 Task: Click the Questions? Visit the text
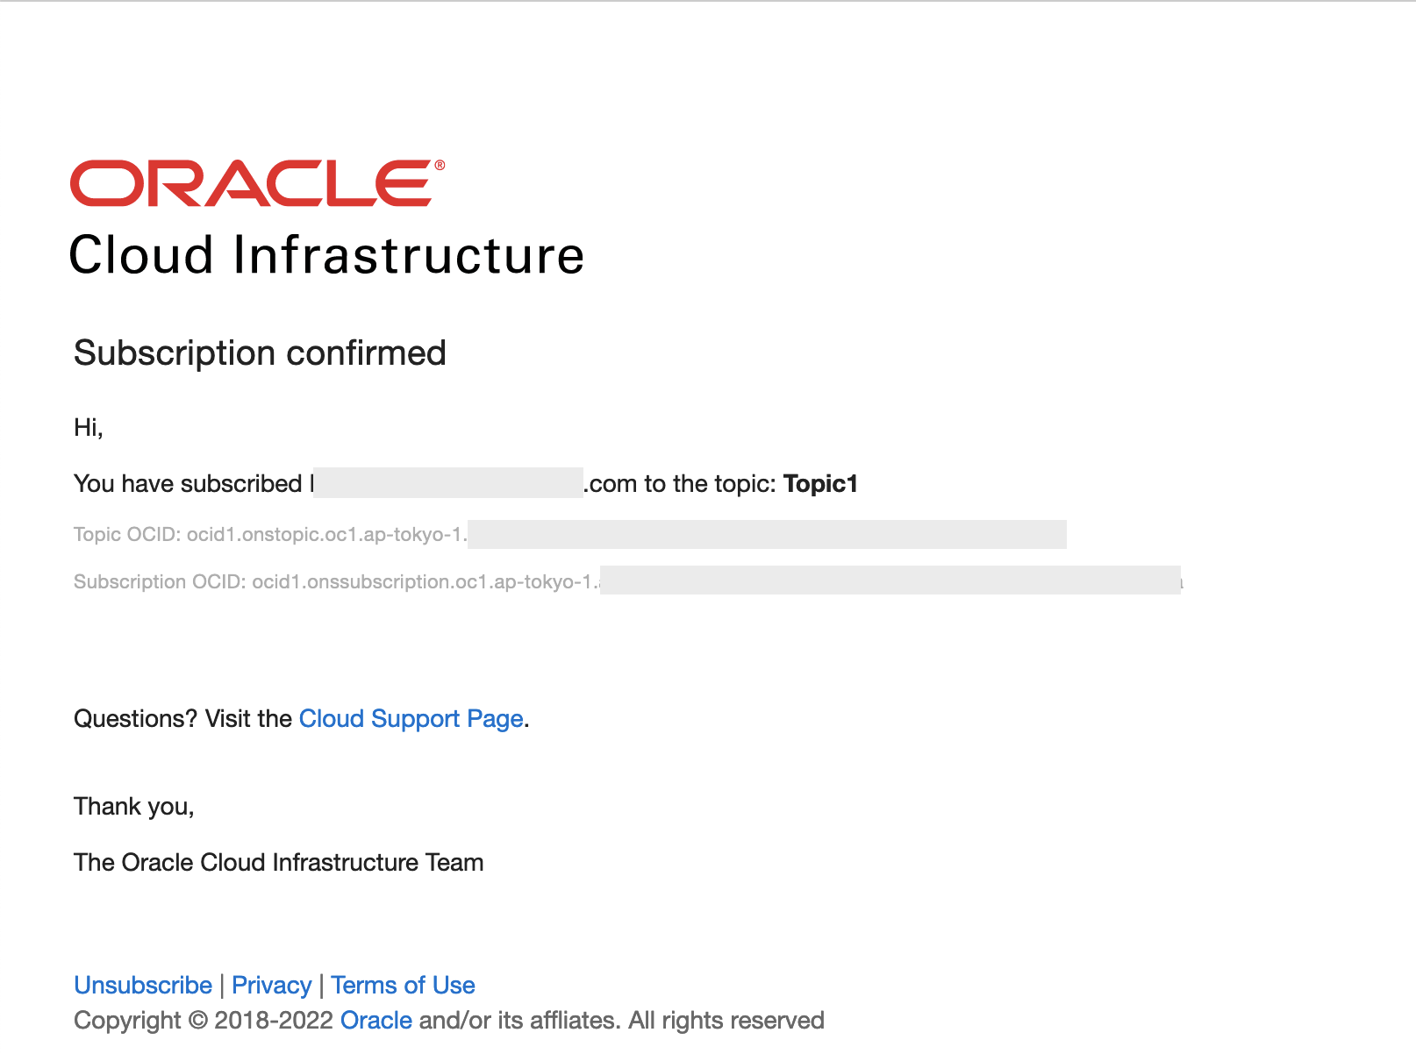(x=182, y=719)
